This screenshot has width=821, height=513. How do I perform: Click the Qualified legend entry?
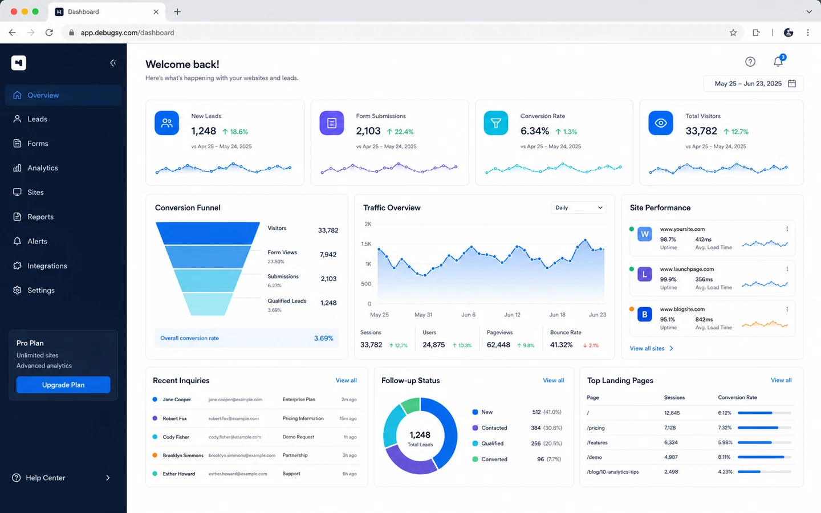[518, 443]
